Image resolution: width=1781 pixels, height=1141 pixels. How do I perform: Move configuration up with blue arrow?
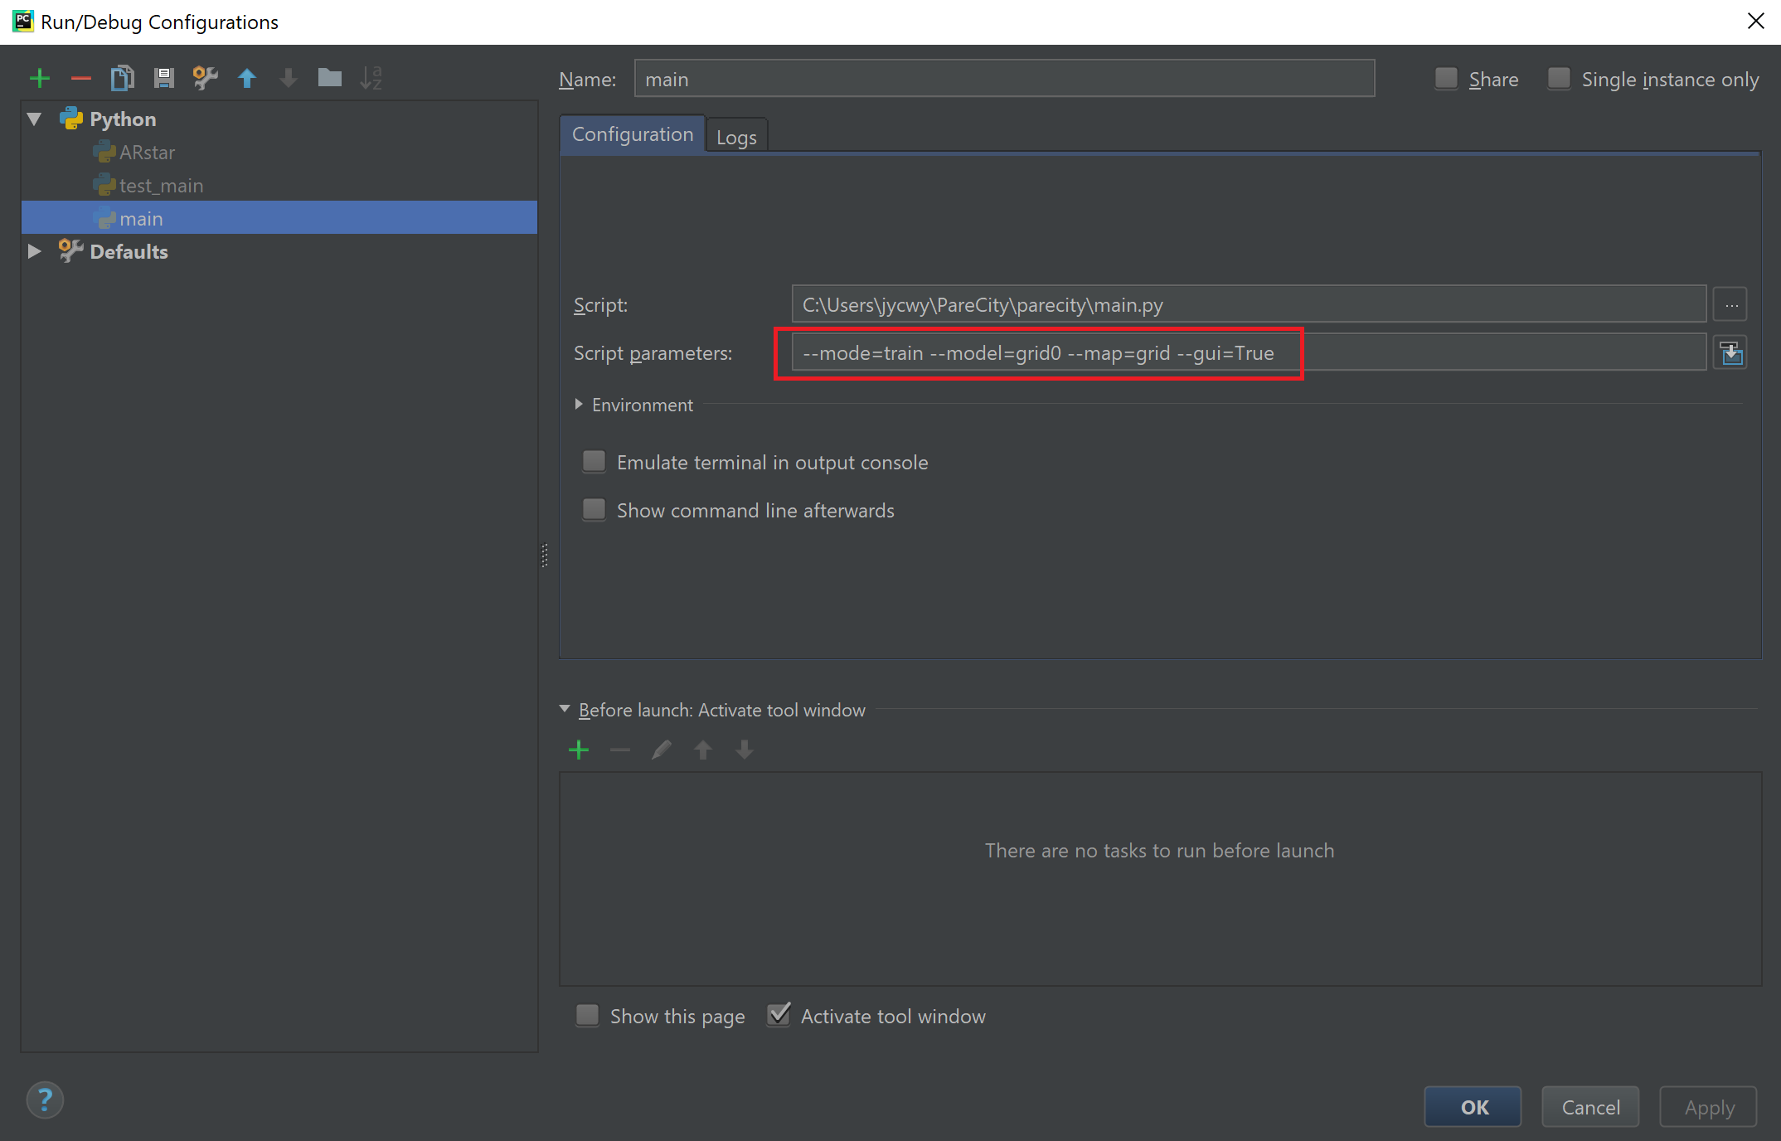246,79
